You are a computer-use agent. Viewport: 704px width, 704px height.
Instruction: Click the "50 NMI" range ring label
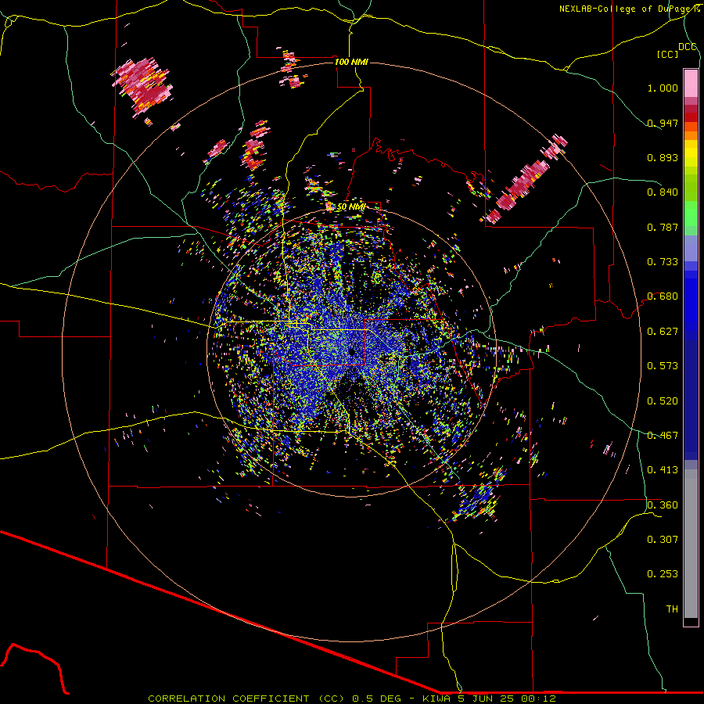pyautogui.click(x=351, y=207)
